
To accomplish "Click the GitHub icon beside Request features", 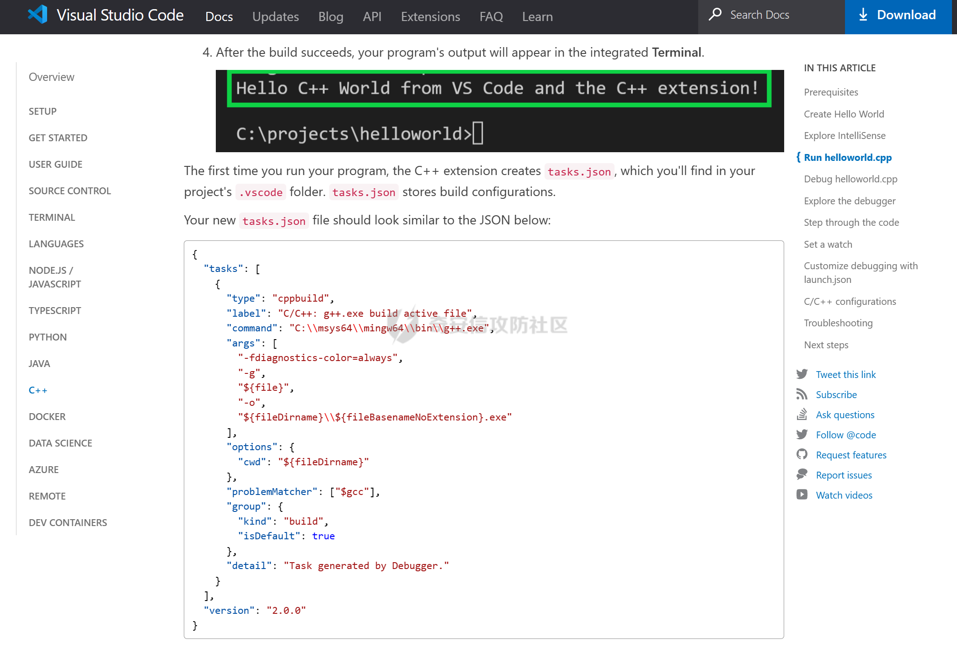I will pos(802,455).
